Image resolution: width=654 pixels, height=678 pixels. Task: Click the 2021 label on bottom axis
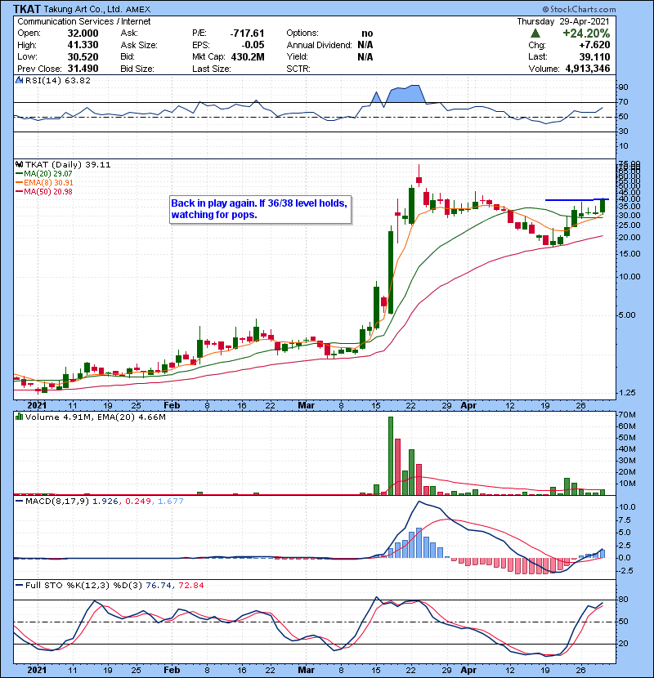(37, 670)
